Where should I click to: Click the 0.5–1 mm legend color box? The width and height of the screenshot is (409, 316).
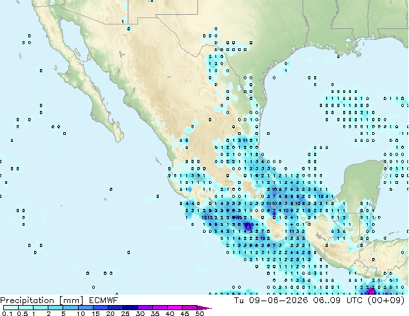[26, 308]
